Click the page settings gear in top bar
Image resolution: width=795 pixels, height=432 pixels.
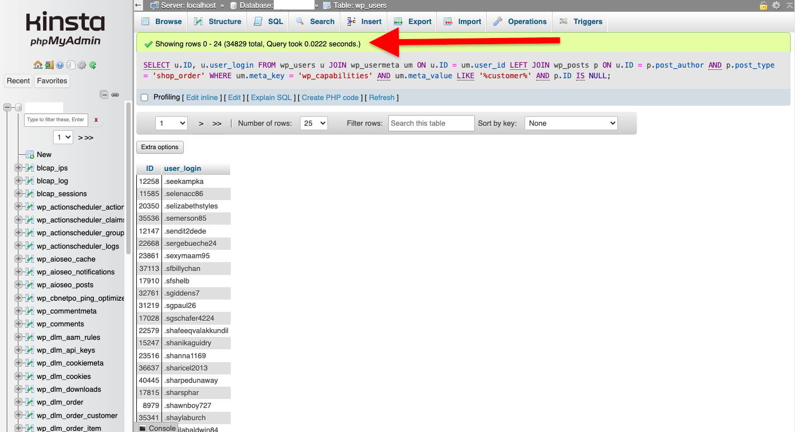pyautogui.click(x=776, y=6)
